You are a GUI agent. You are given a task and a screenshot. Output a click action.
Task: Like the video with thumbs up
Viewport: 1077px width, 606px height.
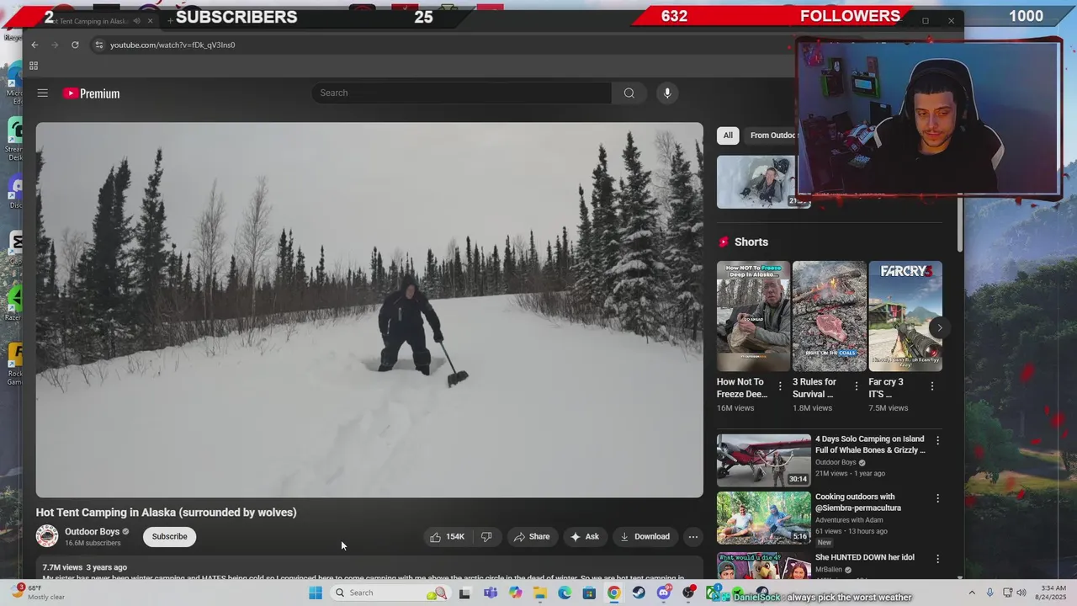[x=447, y=537]
